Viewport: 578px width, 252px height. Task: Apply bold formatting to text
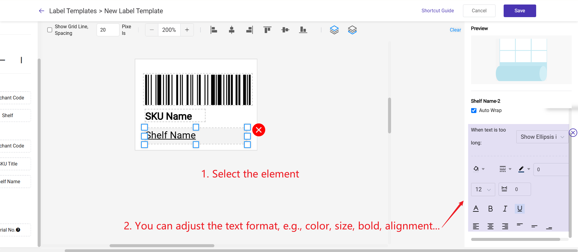click(x=490, y=209)
